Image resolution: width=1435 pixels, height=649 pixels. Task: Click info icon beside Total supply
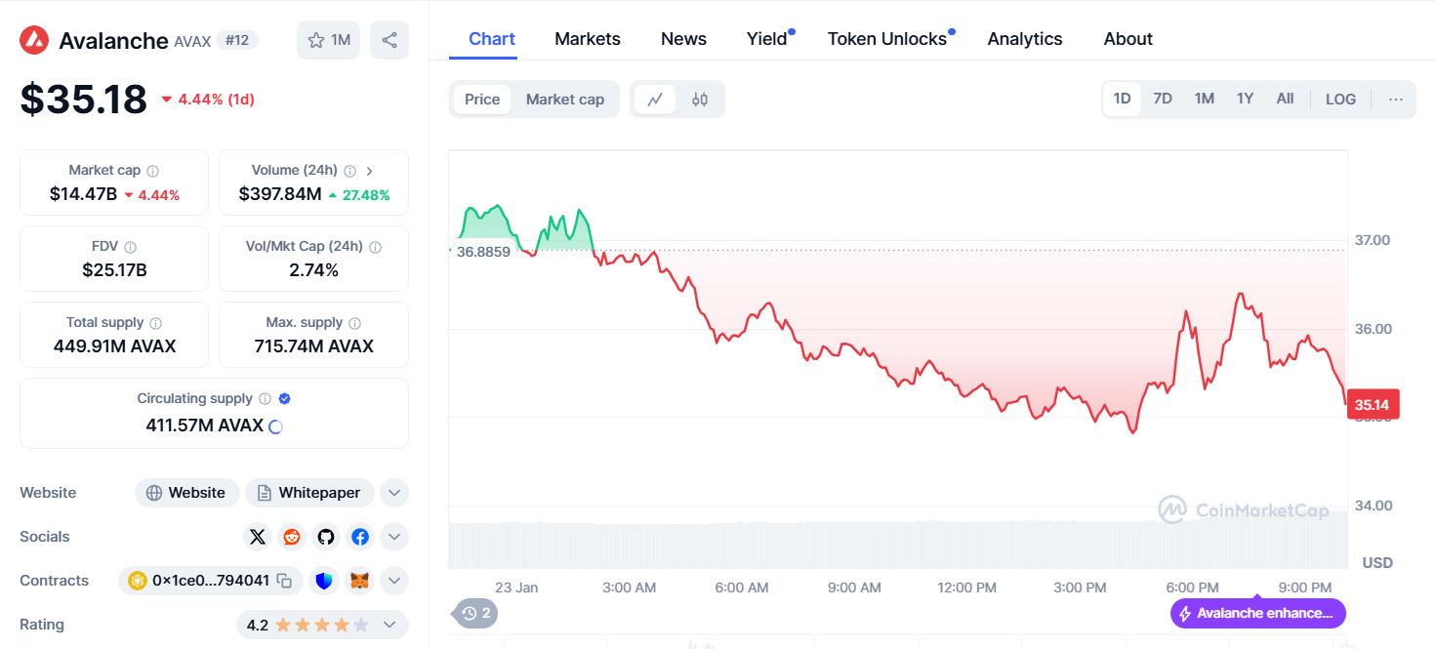click(x=155, y=323)
